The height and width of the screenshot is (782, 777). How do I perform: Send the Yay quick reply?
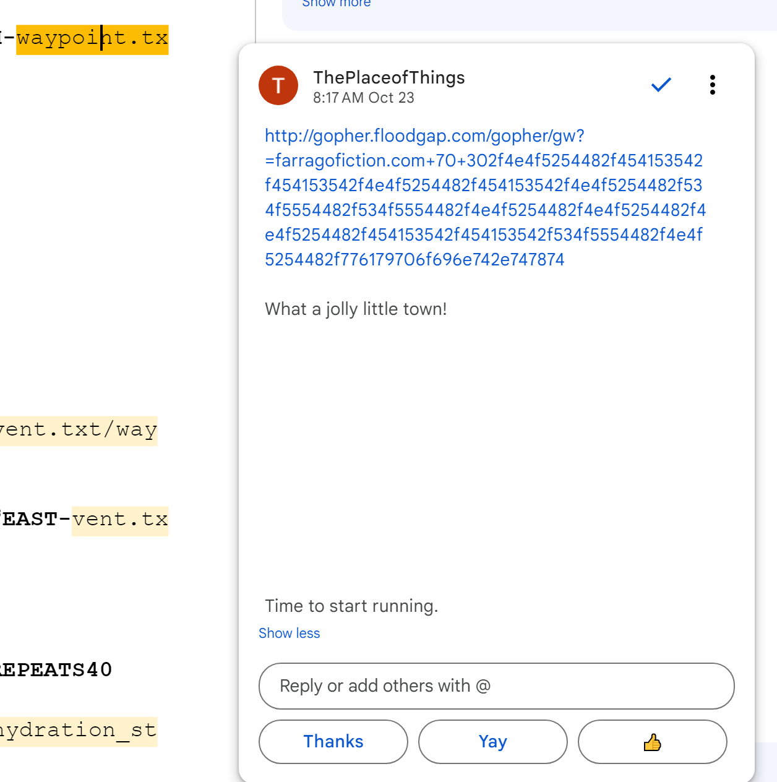pos(492,742)
